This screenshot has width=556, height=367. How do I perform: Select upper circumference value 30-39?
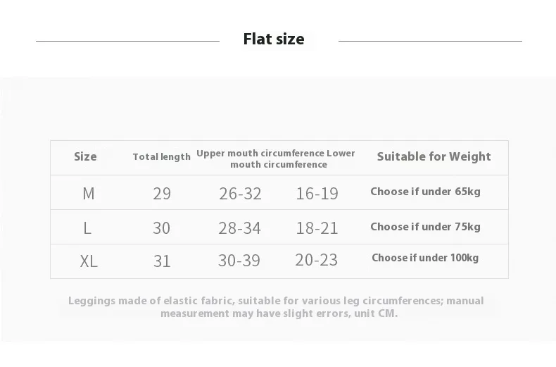coord(239,261)
